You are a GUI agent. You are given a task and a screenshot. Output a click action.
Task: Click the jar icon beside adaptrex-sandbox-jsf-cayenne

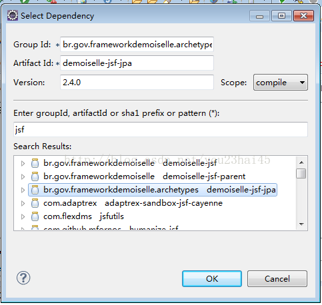35,203
